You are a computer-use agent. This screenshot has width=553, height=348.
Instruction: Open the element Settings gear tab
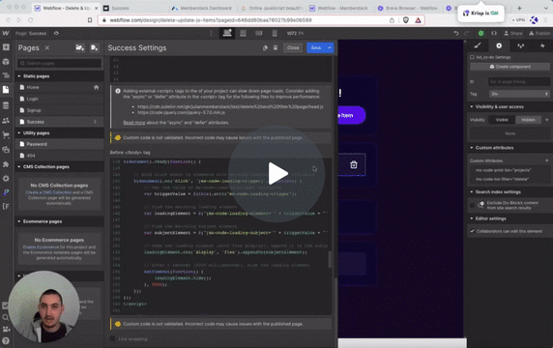pos(499,45)
